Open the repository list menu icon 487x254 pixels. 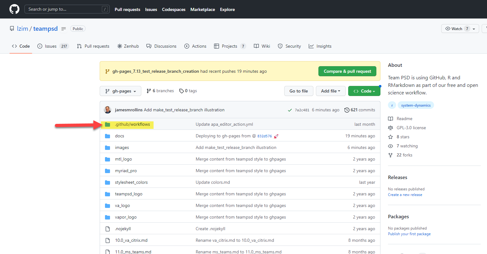pos(64,29)
